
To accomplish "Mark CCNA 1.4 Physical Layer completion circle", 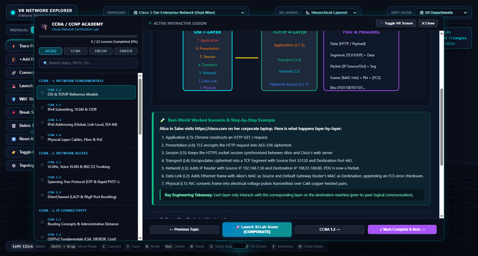I will 42,137.
